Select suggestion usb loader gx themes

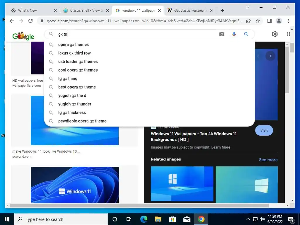point(149,62)
